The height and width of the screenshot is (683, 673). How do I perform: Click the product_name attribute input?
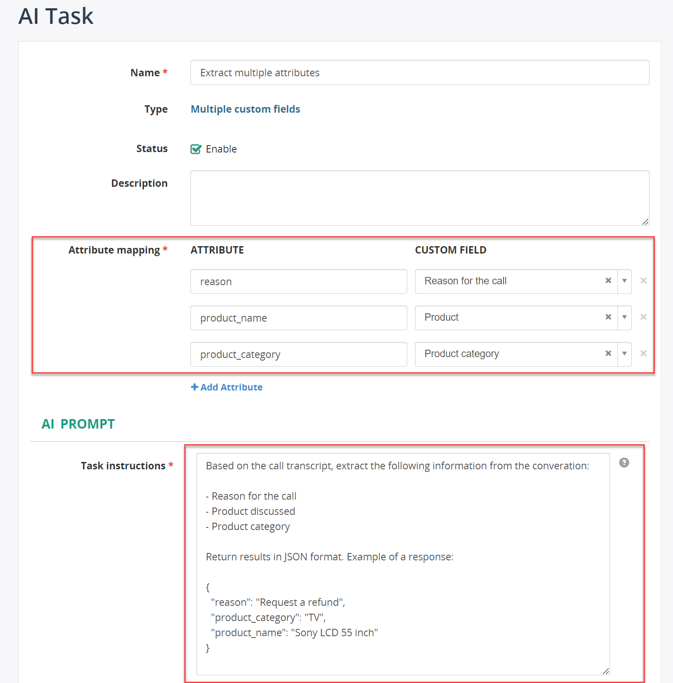point(299,318)
